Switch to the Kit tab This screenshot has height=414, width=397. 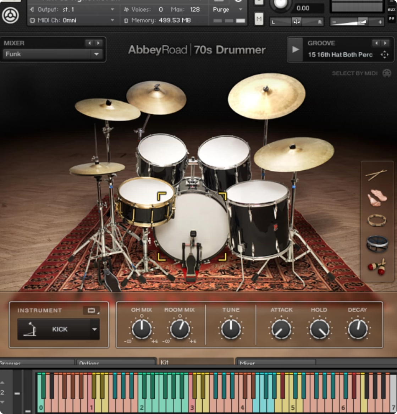tap(195, 362)
